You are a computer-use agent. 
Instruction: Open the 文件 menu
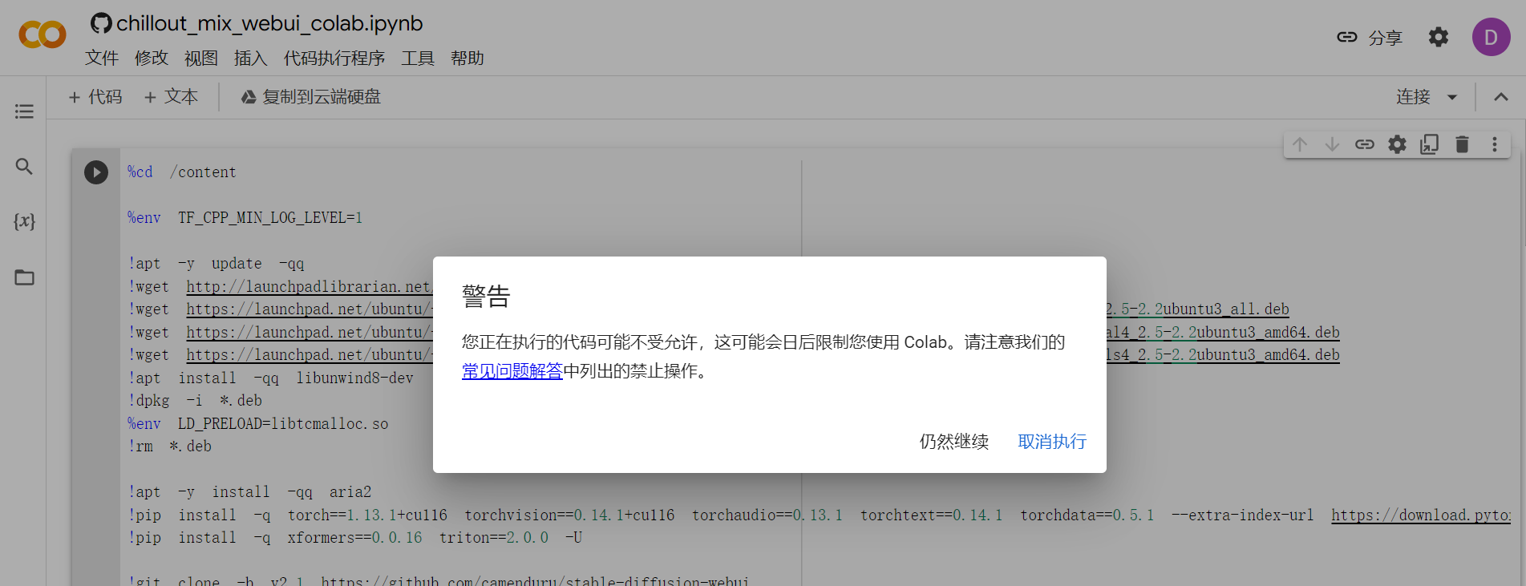tap(102, 59)
